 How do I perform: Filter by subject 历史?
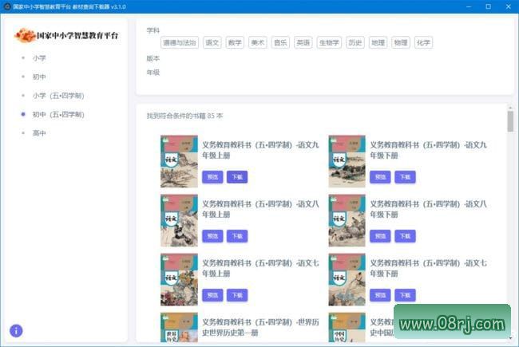(x=355, y=42)
